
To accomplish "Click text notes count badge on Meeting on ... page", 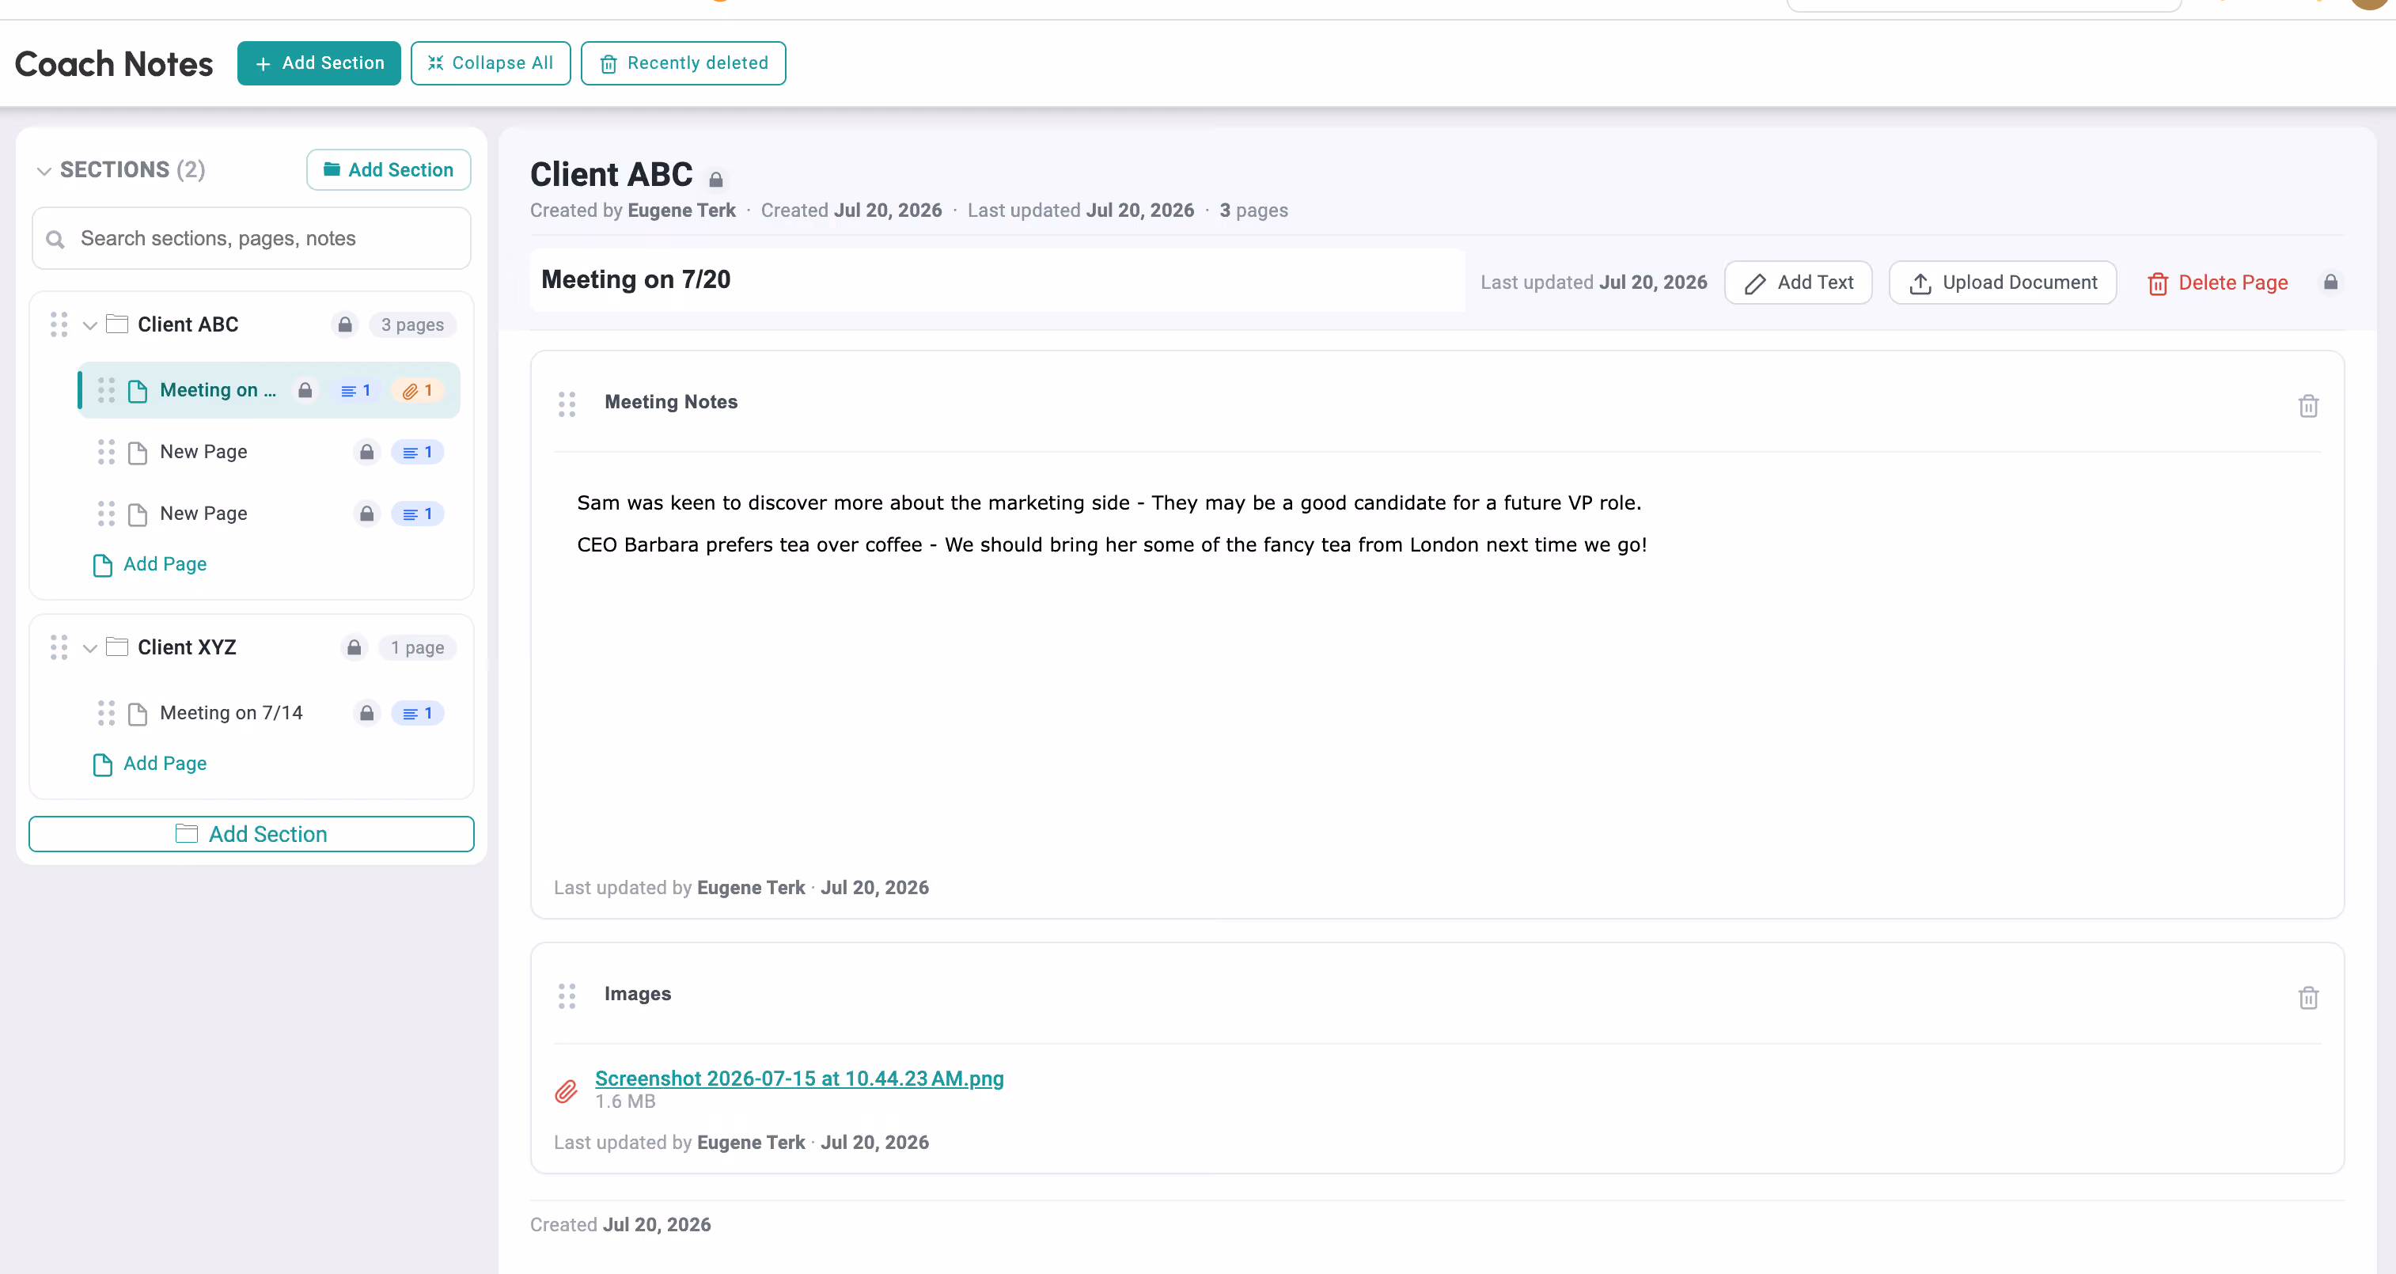I will point(355,391).
